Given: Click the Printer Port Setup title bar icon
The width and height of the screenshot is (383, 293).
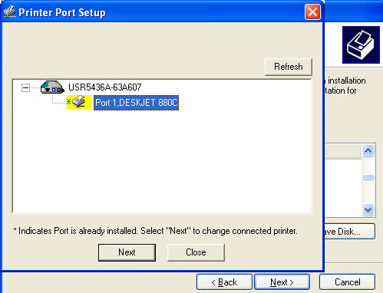Looking at the screenshot, I should point(10,12).
